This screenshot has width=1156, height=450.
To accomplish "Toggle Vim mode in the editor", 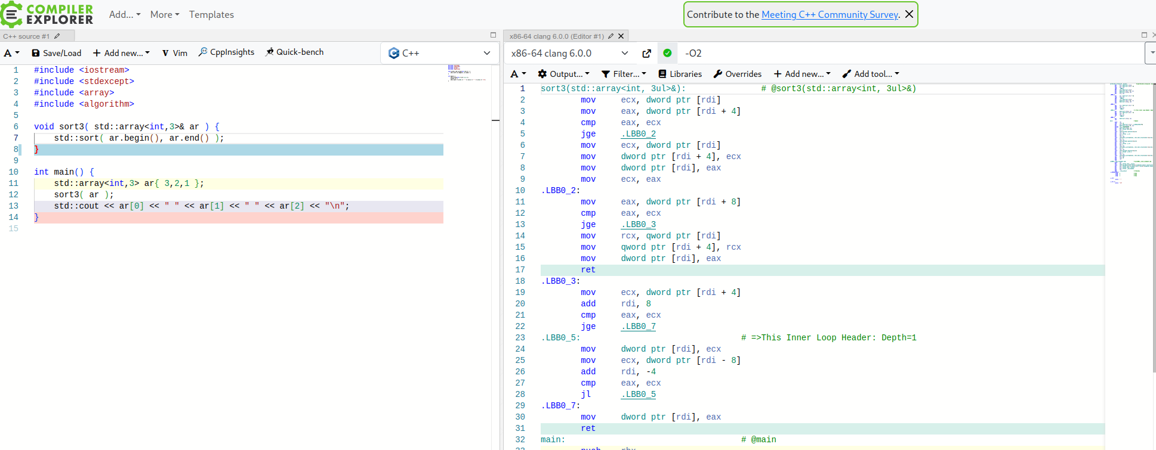I will click(175, 53).
